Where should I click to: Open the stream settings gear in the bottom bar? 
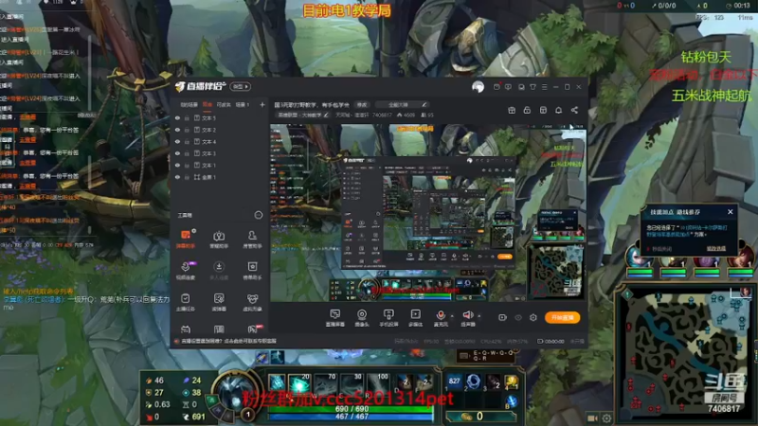click(533, 317)
